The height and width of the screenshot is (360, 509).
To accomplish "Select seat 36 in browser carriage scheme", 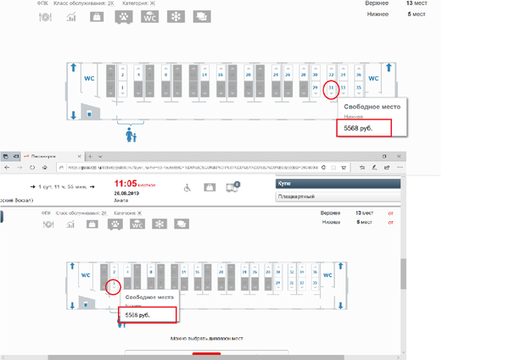I will 315,271.
